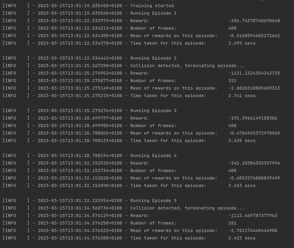Viewport: 294px width, 248px height.
Task: Click the "Running Episode 2" log line
Action: [x=153, y=58]
